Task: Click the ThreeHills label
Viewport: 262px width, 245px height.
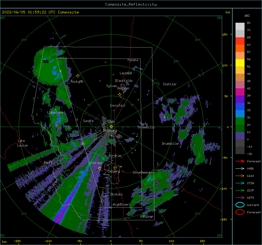Action: click(x=146, y=127)
